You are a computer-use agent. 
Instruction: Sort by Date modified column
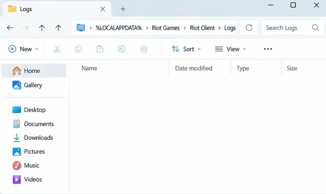(x=194, y=68)
